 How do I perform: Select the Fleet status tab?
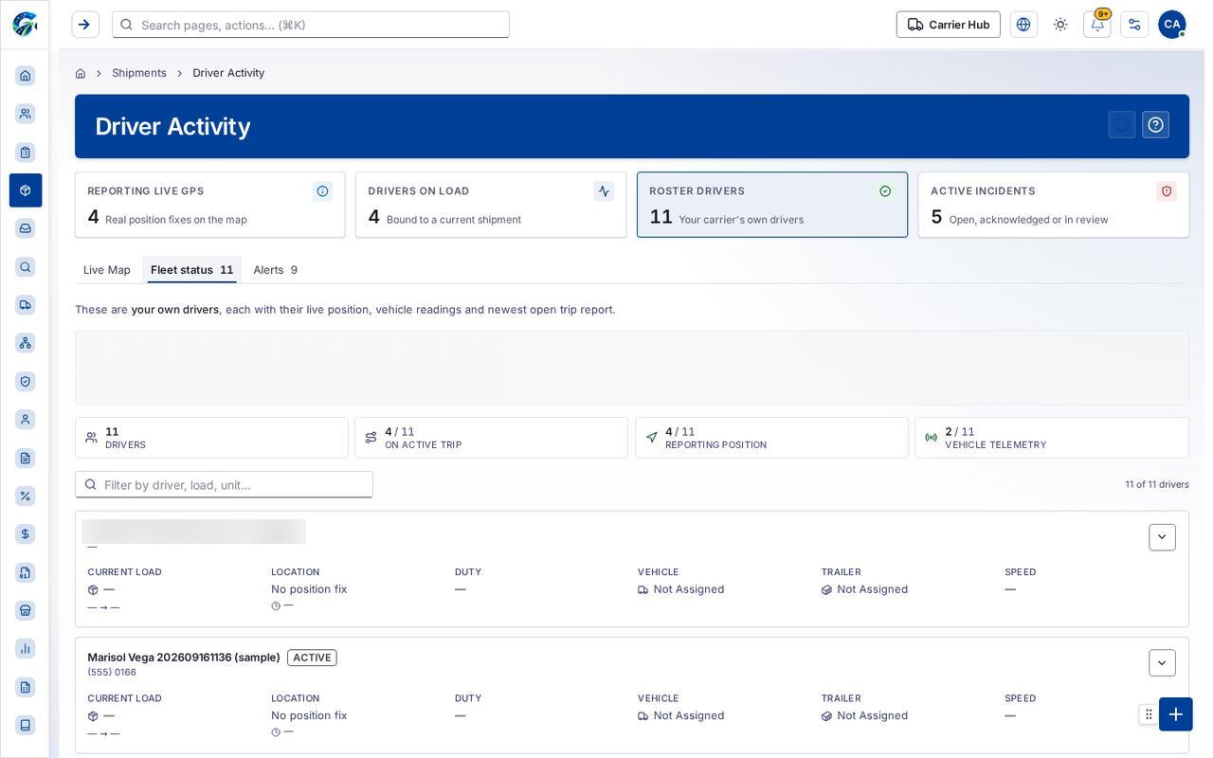click(192, 270)
